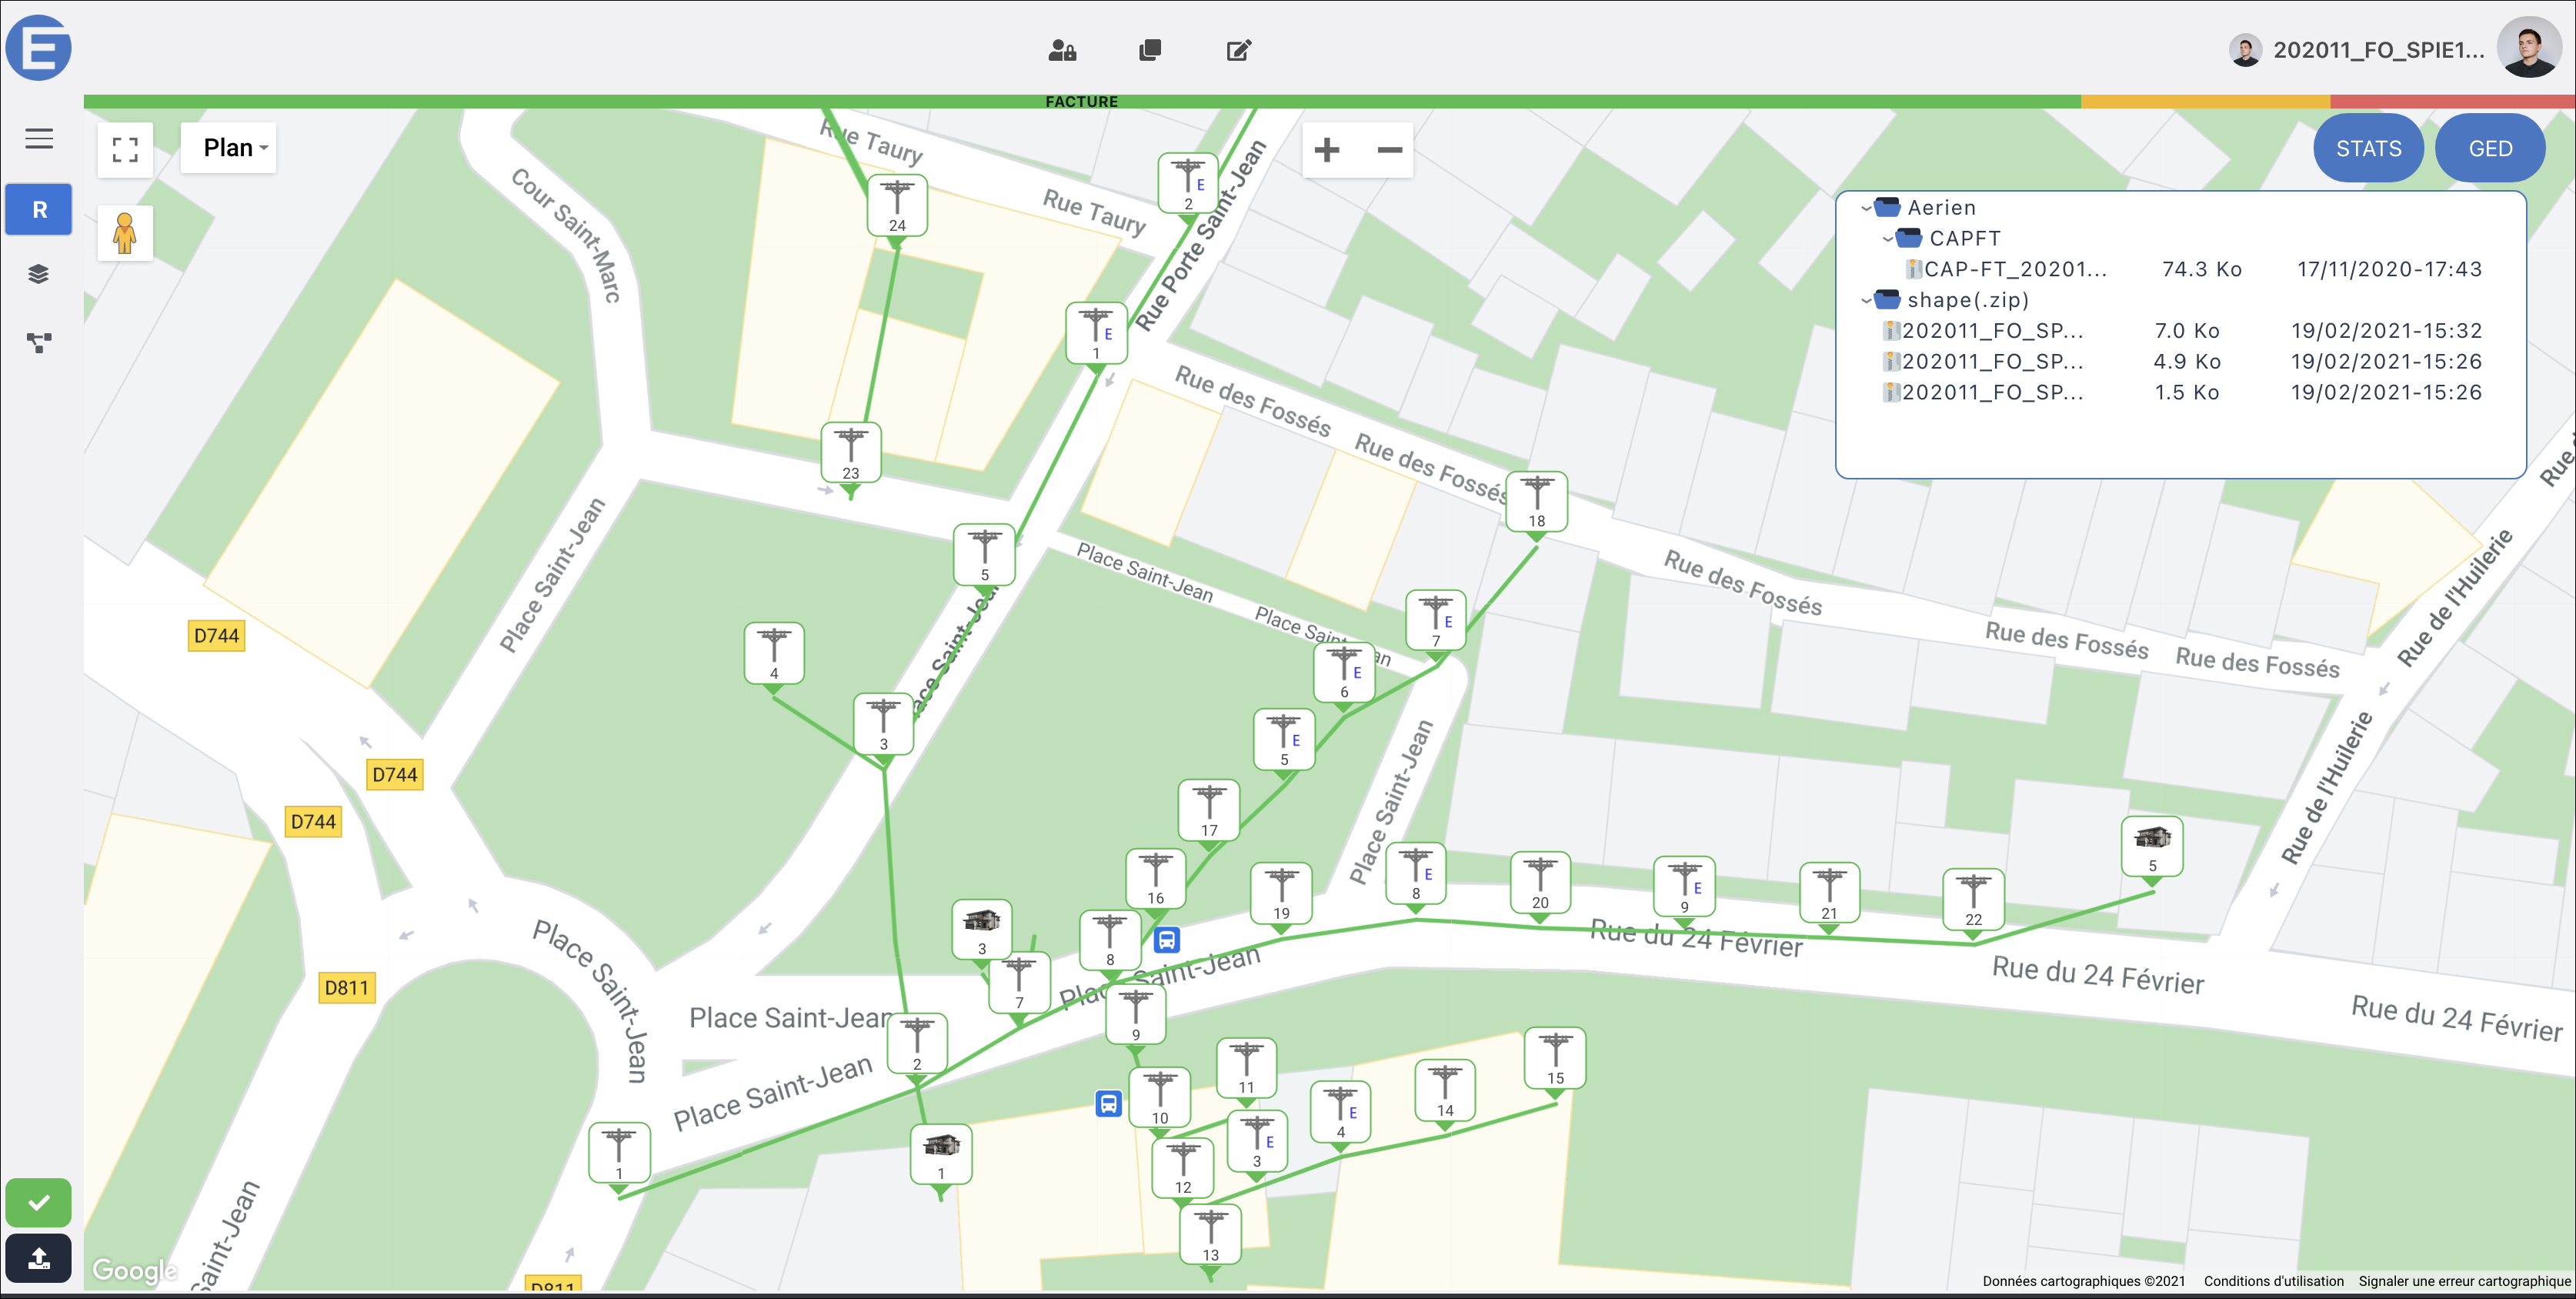Click the upload button at bottom left

click(x=39, y=1258)
